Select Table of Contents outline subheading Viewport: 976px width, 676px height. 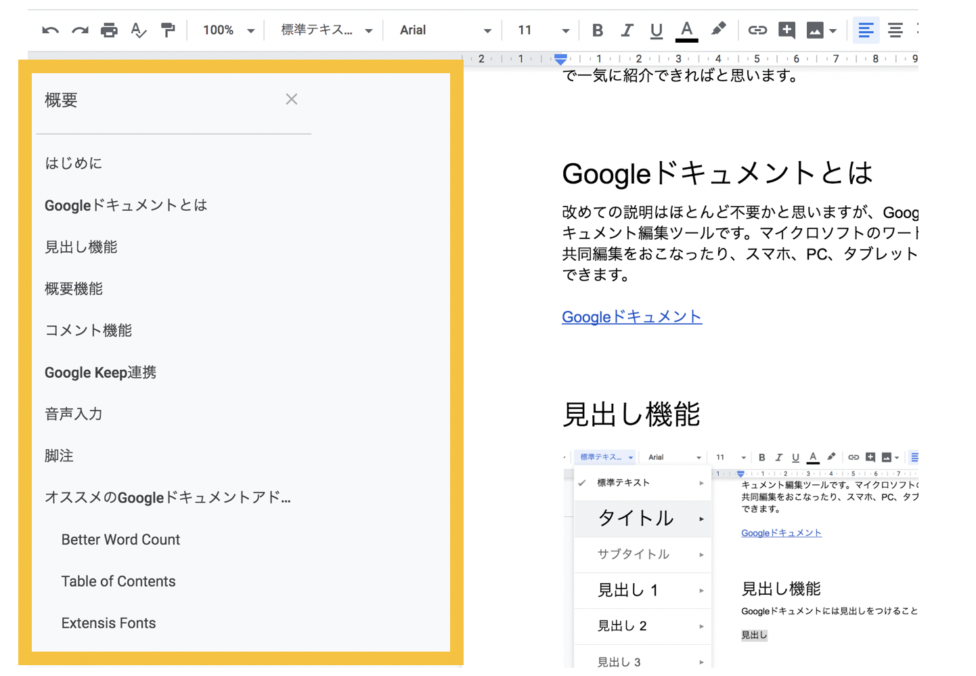pyautogui.click(x=118, y=581)
